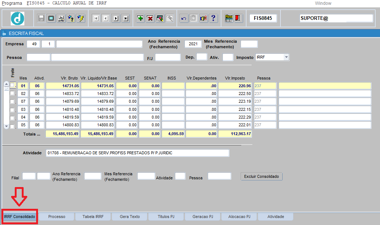Click the bottom Pessoa input field

[x=219, y=176]
